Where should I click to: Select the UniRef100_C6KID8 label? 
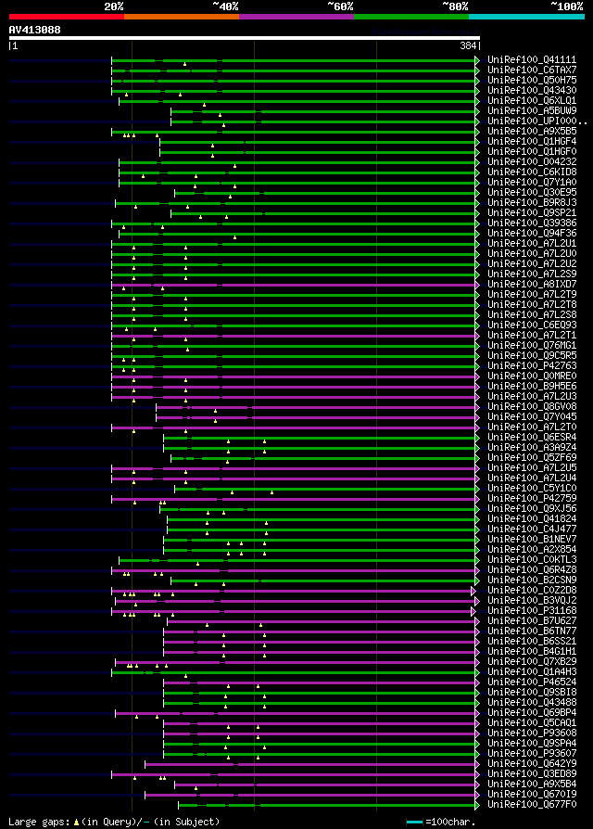532,172
